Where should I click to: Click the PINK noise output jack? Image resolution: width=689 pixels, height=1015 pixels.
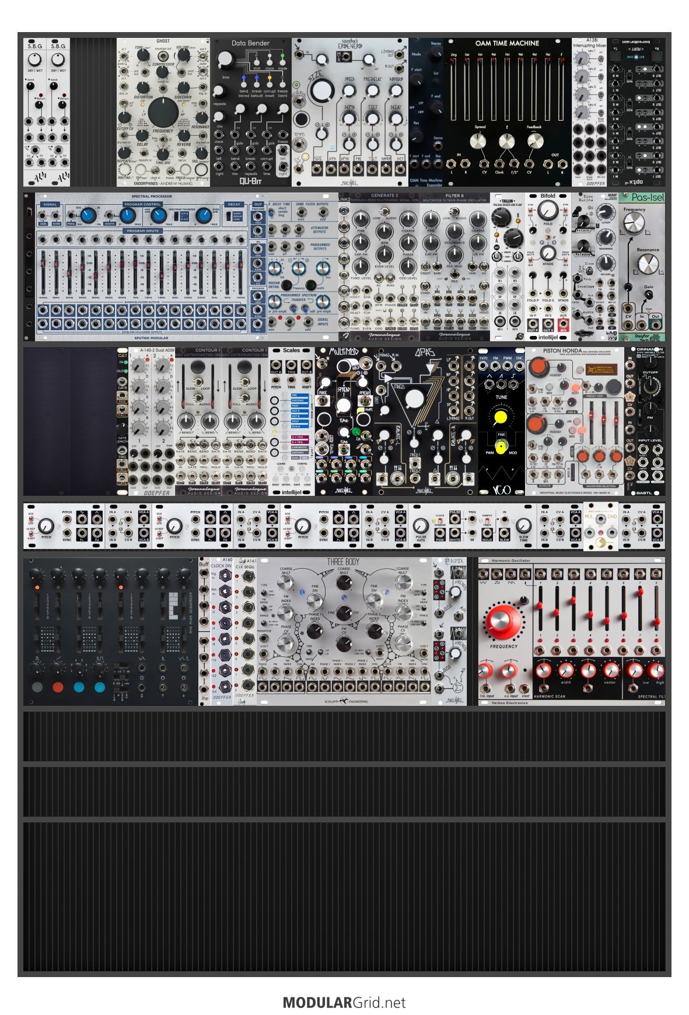pos(440,532)
